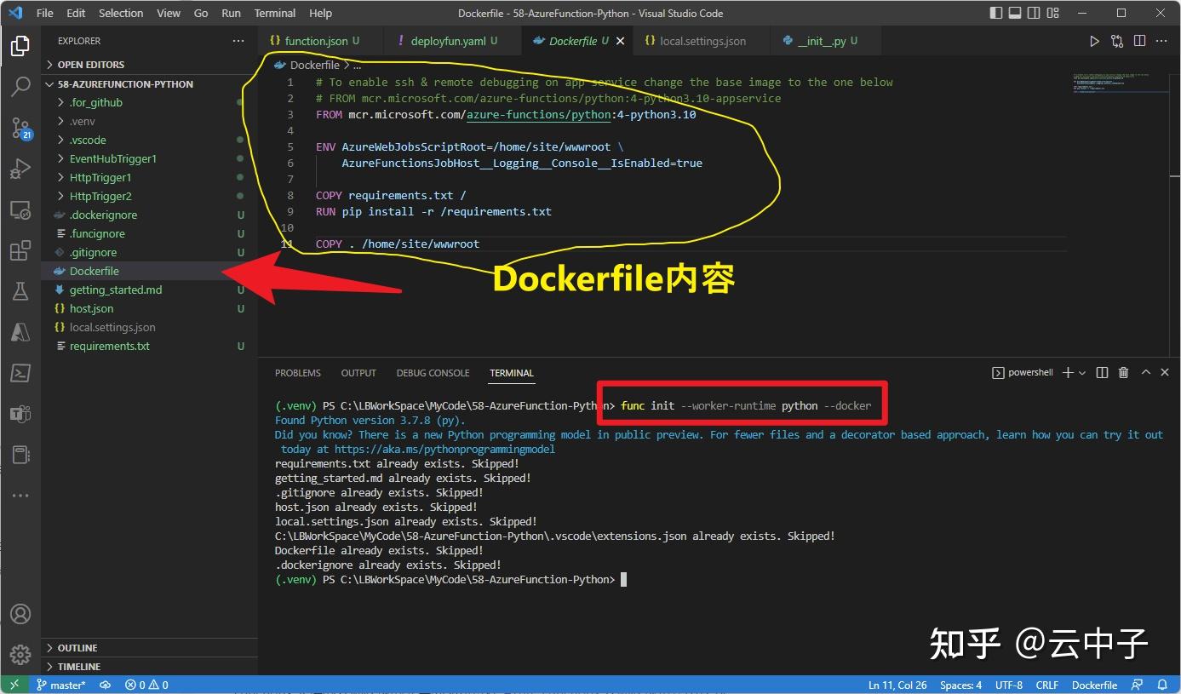Split the editor with the split icon

[1138, 40]
